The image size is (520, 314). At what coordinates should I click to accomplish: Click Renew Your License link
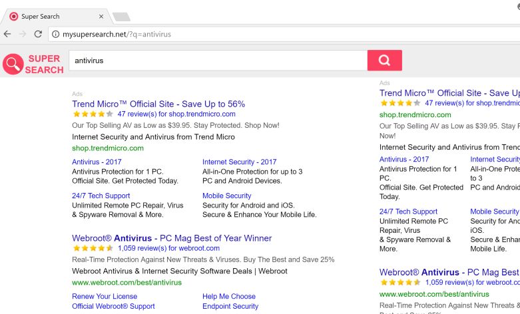pyautogui.click(x=104, y=296)
